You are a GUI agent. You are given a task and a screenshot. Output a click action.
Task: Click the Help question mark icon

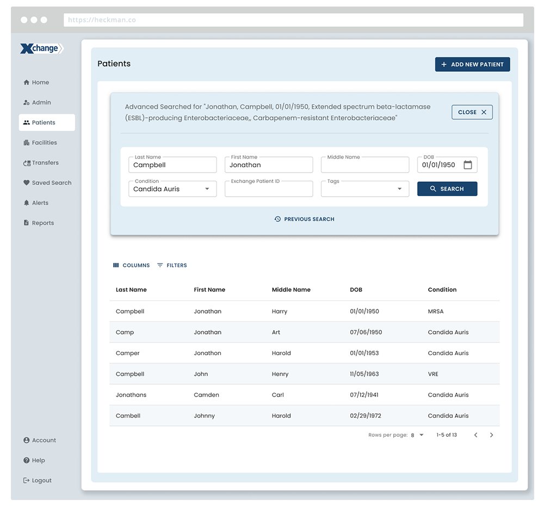[26, 460]
